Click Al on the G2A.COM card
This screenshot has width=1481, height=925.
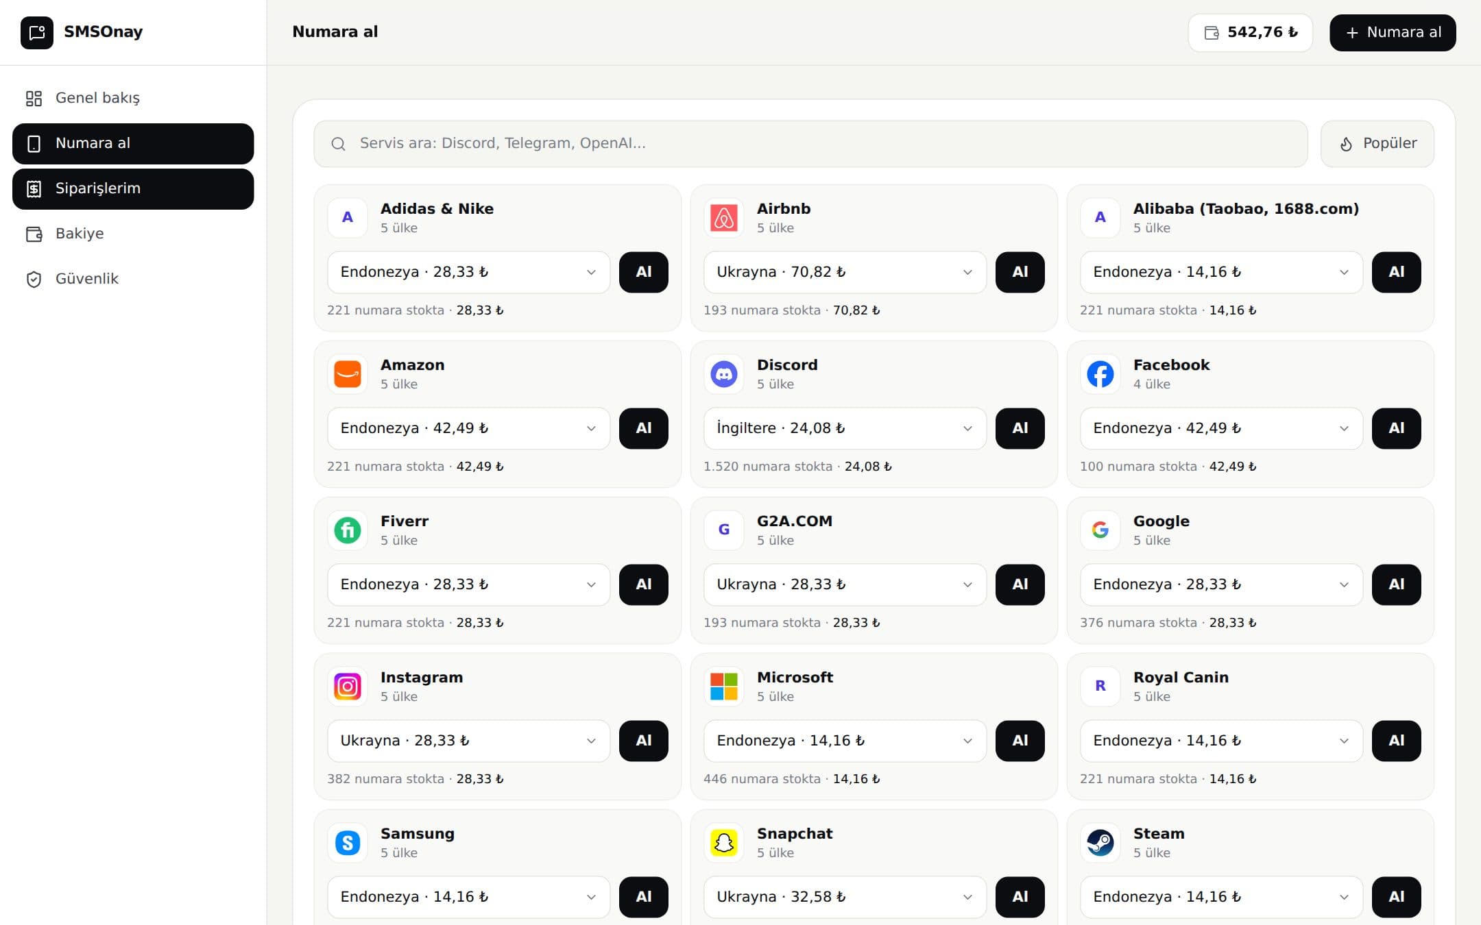[1020, 584]
